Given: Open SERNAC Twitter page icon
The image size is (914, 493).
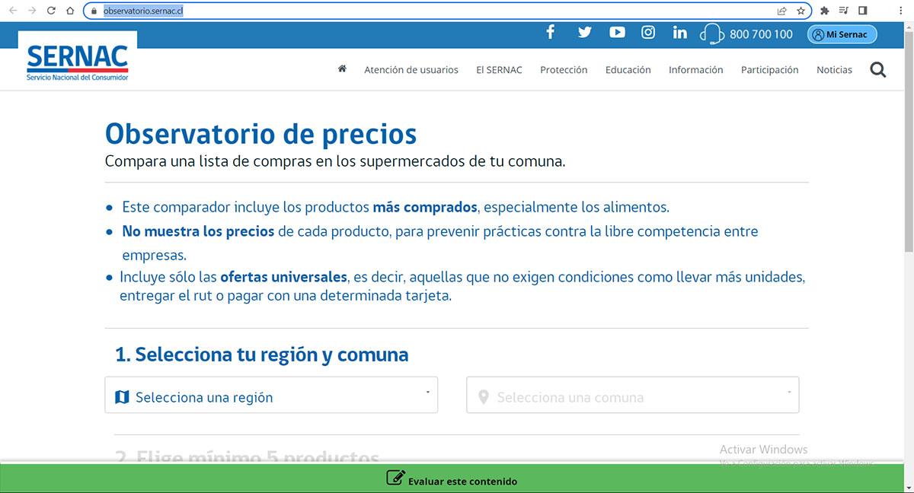Looking at the screenshot, I should pyautogui.click(x=584, y=33).
